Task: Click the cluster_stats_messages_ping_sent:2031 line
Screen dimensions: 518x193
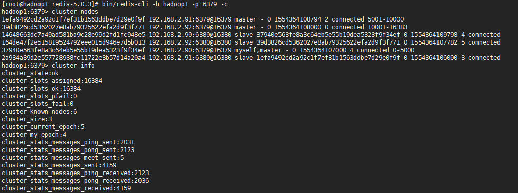Action: pyautogui.click(x=68, y=142)
